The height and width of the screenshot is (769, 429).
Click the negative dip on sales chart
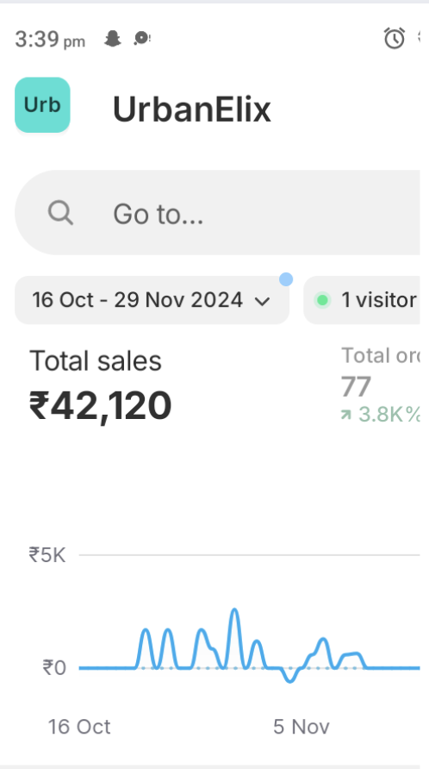(290, 679)
